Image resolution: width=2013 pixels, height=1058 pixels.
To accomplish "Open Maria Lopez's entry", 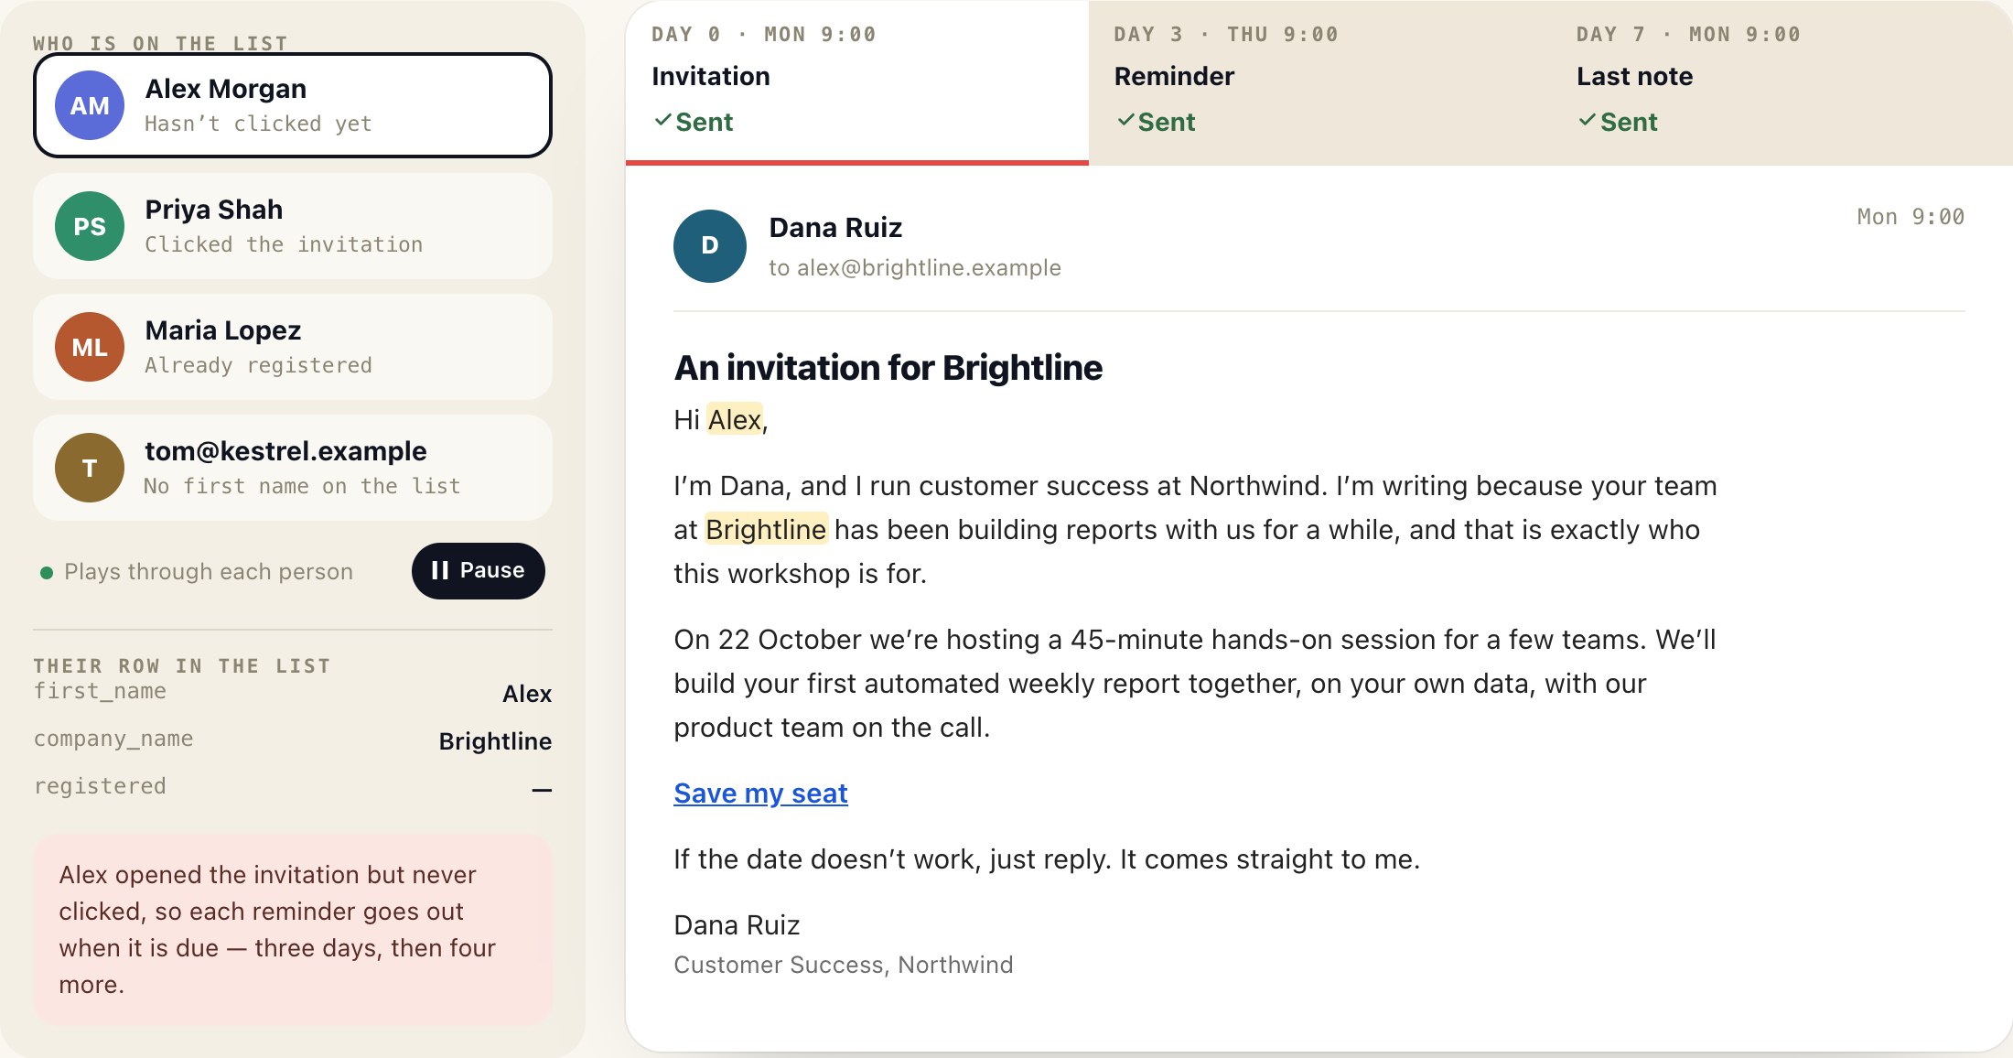I will 293,347.
